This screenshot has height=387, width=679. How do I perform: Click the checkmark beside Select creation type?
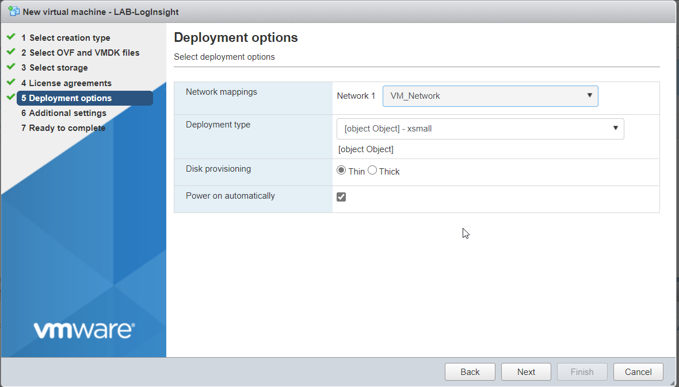point(12,37)
